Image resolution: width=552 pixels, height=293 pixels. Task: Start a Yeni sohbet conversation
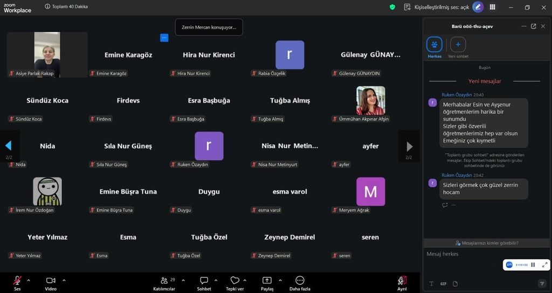point(458,45)
